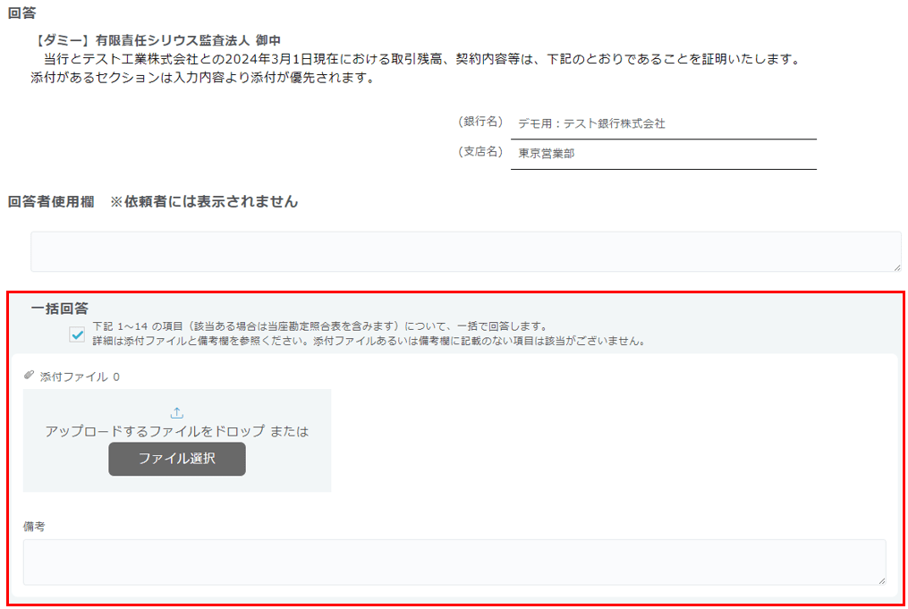
Task: Click the 備考 label
Action: pyautogui.click(x=34, y=527)
